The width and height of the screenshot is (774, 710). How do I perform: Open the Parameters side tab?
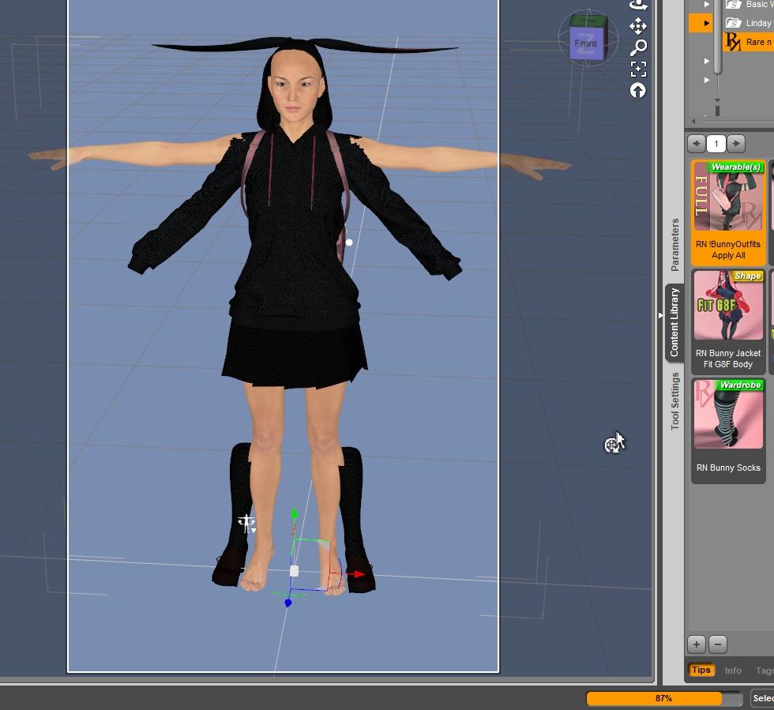coord(674,245)
